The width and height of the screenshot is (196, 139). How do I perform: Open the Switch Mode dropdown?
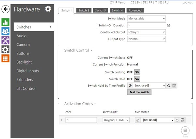tap(146, 19)
